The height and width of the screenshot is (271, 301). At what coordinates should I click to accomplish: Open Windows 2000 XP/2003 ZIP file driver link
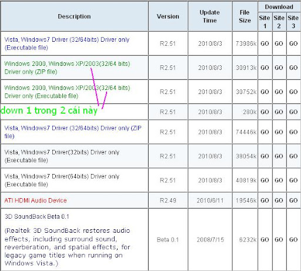[x=67, y=68]
